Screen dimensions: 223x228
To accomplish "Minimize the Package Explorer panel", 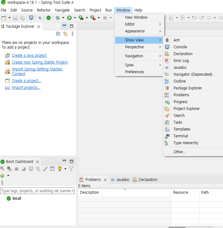I will pyautogui.click(x=64, y=26).
